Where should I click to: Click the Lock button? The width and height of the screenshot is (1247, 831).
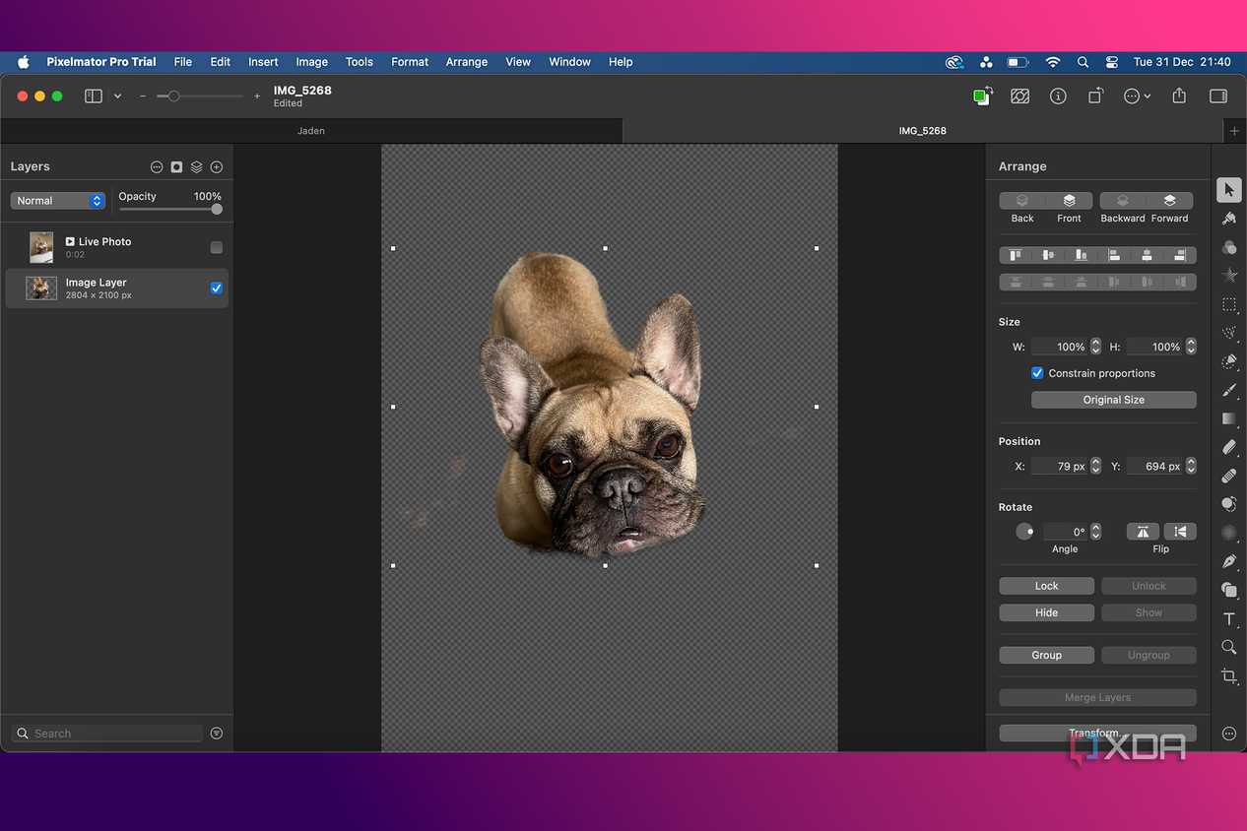(x=1046, y=586)
